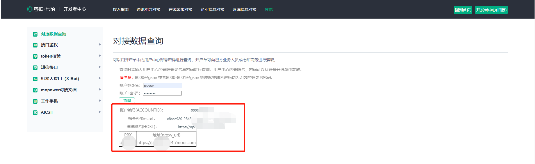Click the 接口鉴权 shield icon
Screen dimensions: 535x164
(35, 45)
